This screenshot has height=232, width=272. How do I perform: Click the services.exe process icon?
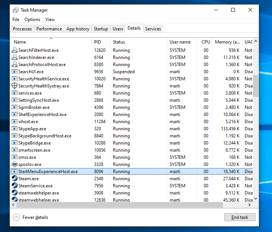pyautogui.click(x=15, y=93)
